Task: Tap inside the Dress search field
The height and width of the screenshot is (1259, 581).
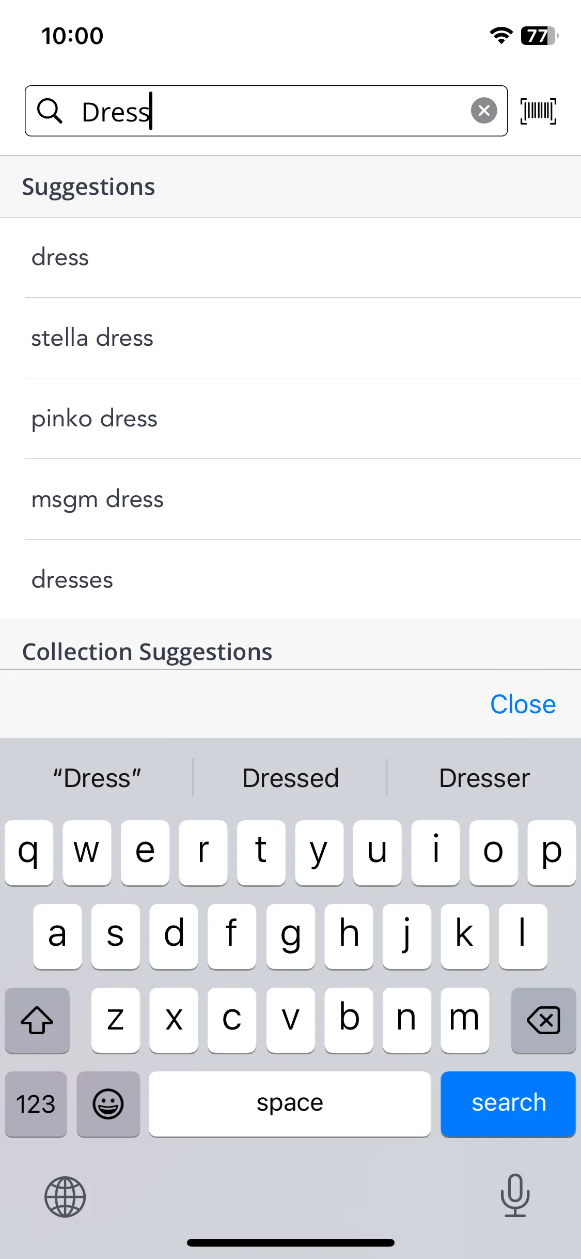Action: tap(266, 111)
